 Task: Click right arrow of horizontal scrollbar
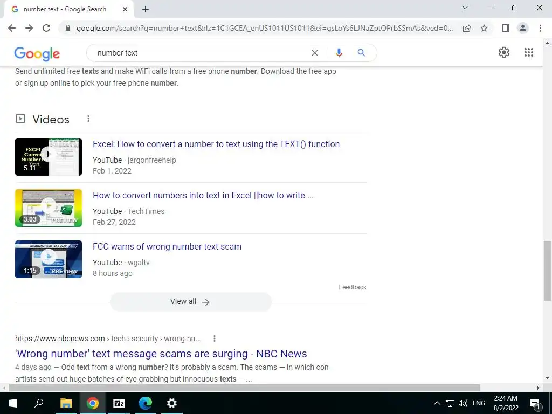pyautogui.click(x=539, y=388)
